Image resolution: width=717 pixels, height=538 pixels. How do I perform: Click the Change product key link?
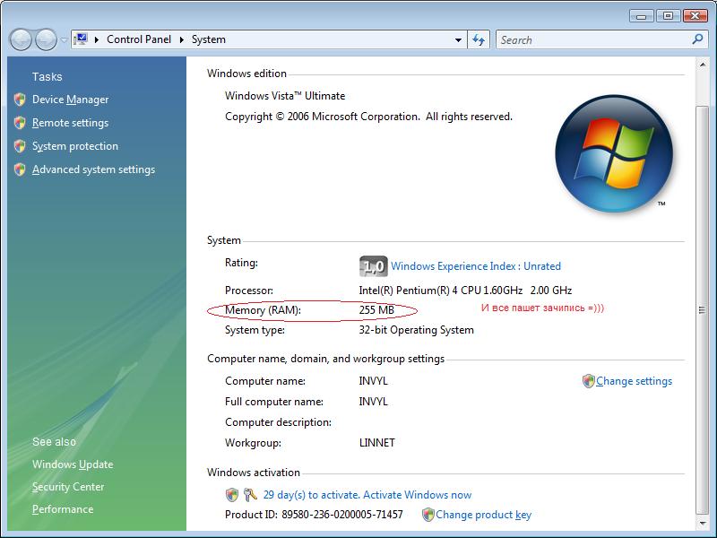point(483,515)
